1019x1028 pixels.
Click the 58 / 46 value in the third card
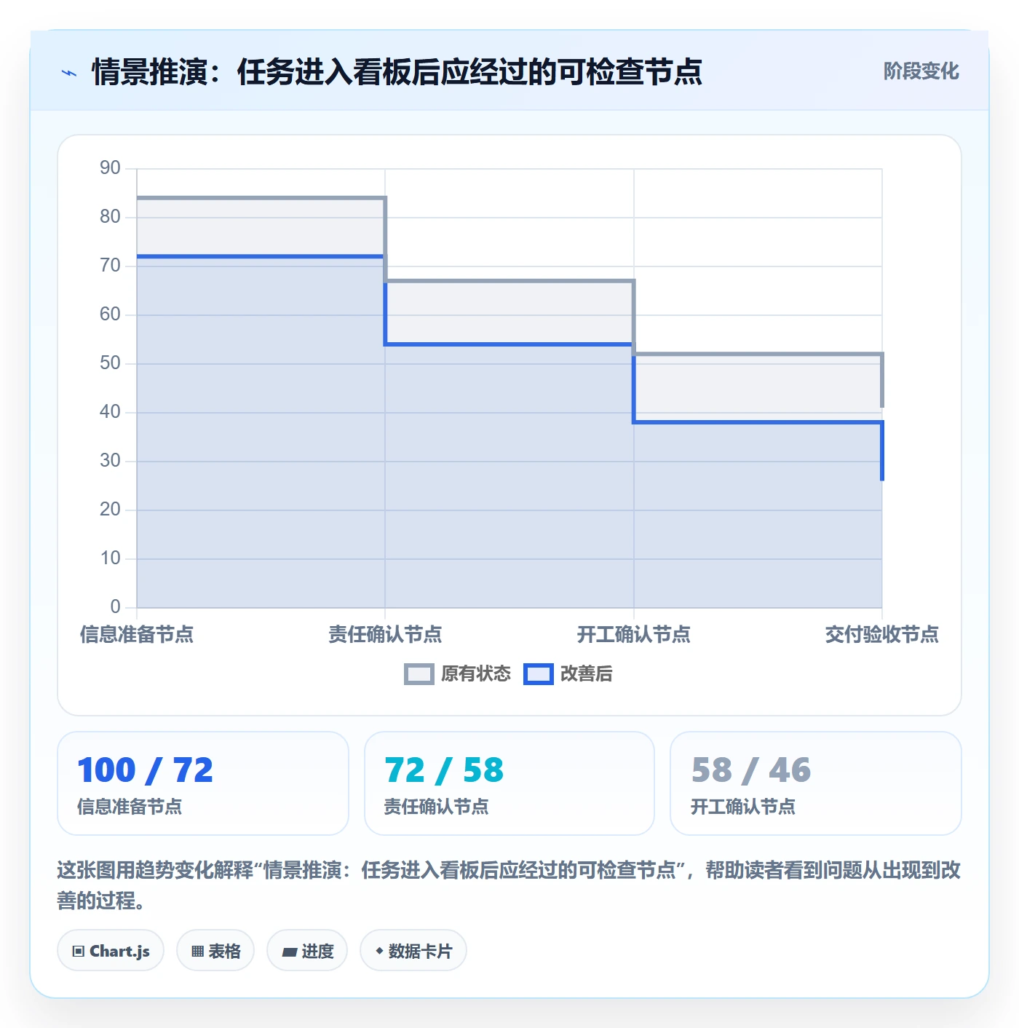tap(750, 770)
